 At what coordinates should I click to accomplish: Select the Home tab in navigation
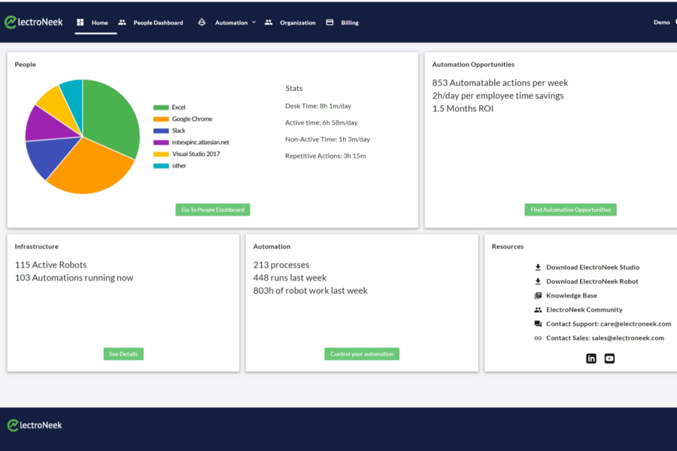[x=99, y=23]
